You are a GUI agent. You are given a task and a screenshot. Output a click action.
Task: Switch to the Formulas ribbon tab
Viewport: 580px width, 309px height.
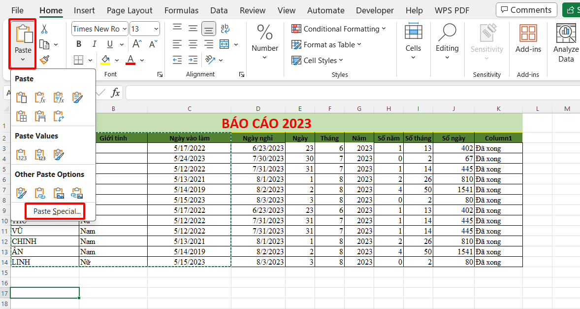coord(181,10)
